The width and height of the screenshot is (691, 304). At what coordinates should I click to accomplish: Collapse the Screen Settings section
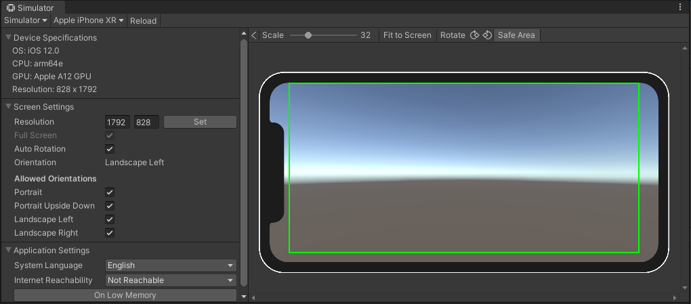pyautogui.click(x=8, y=107)
